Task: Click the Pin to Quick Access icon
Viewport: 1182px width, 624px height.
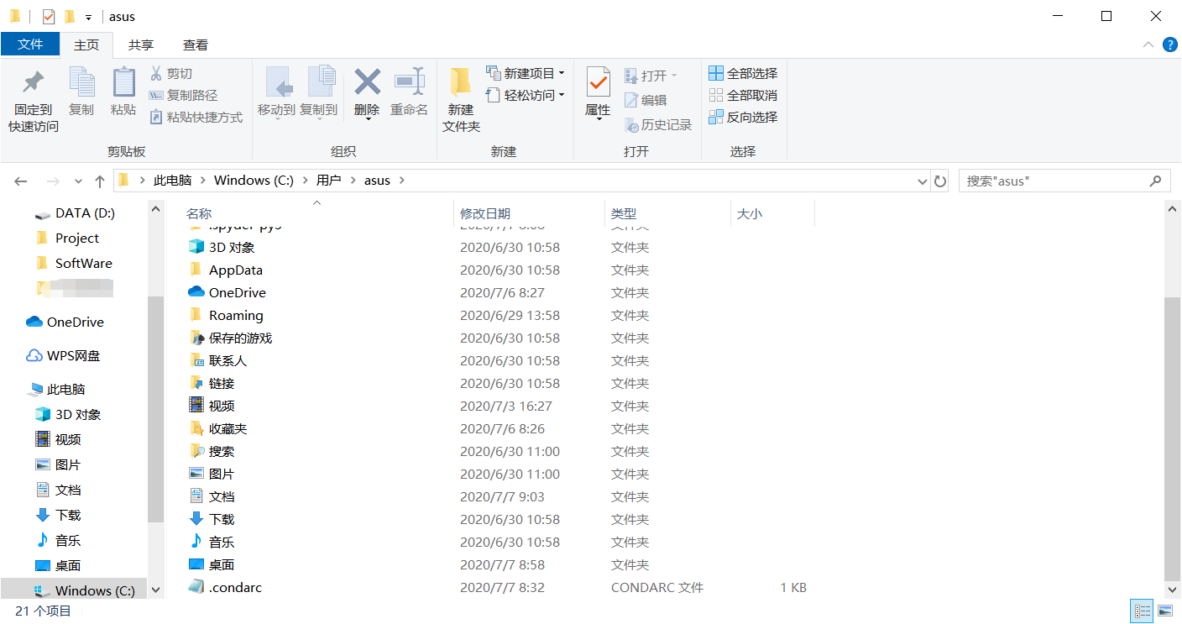Action: pos(34,82)
